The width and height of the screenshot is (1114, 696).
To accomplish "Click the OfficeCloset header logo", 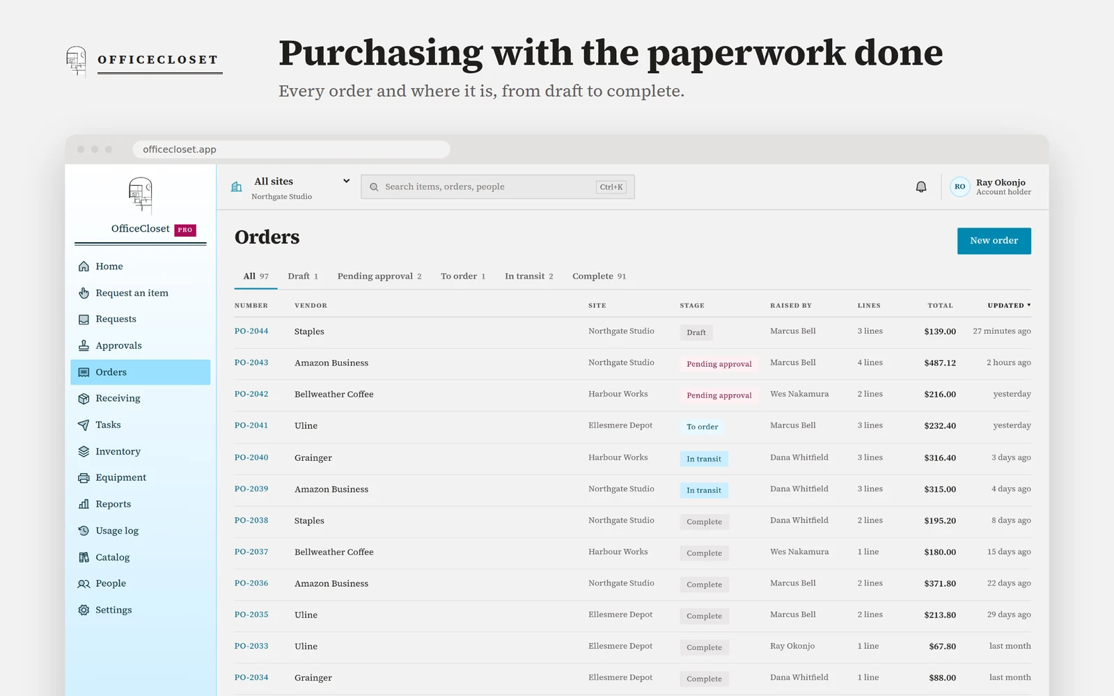I will tap(76, 61).
